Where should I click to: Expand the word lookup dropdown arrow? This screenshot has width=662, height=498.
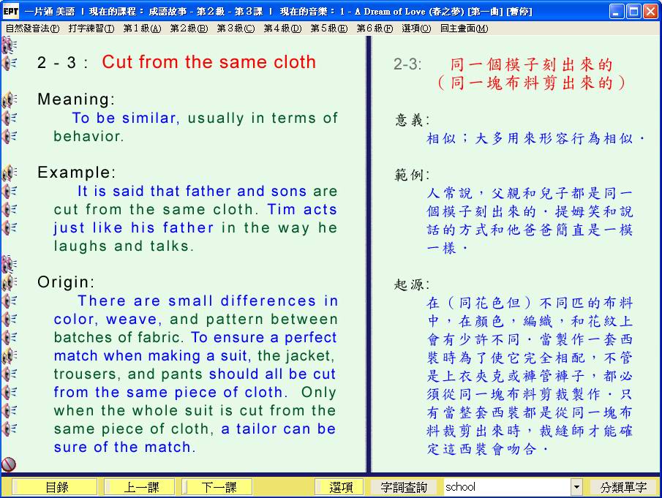[x=576, y=487]
